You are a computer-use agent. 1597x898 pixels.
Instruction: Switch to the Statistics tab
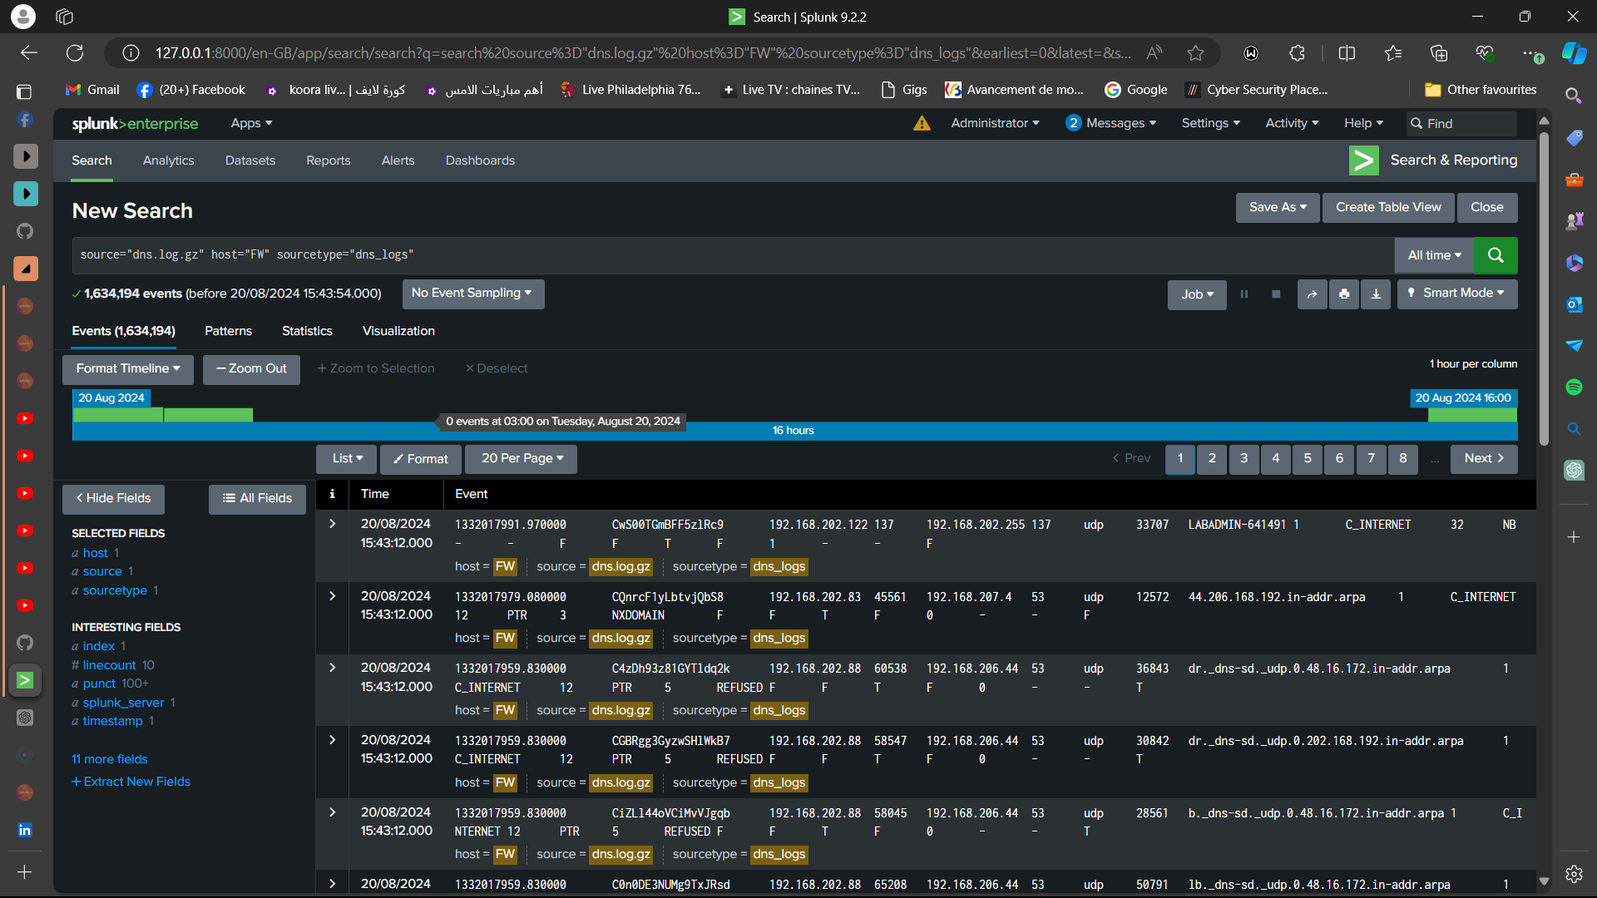coord(307,331)
